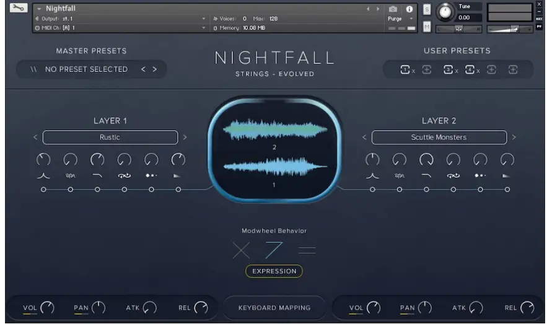The image size is (547, 324).
Task: Open KEYBOARD MAPPING panel
Action: 274,308
